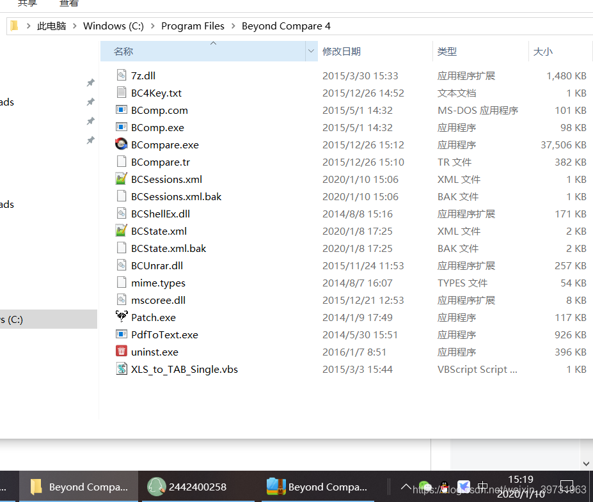This screenshot has width=593, height=502.
Task: Click the BCSessions.xml.bak file icon
Action: click(x=122, y=196)
